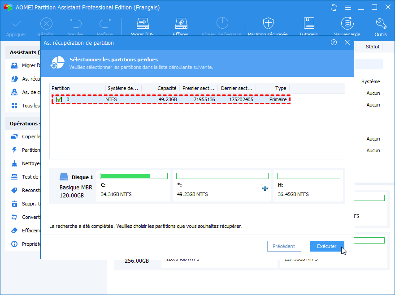Click the Migrer l'OS sidebar icon
The image size is (395, 295).
click(14, 65)
